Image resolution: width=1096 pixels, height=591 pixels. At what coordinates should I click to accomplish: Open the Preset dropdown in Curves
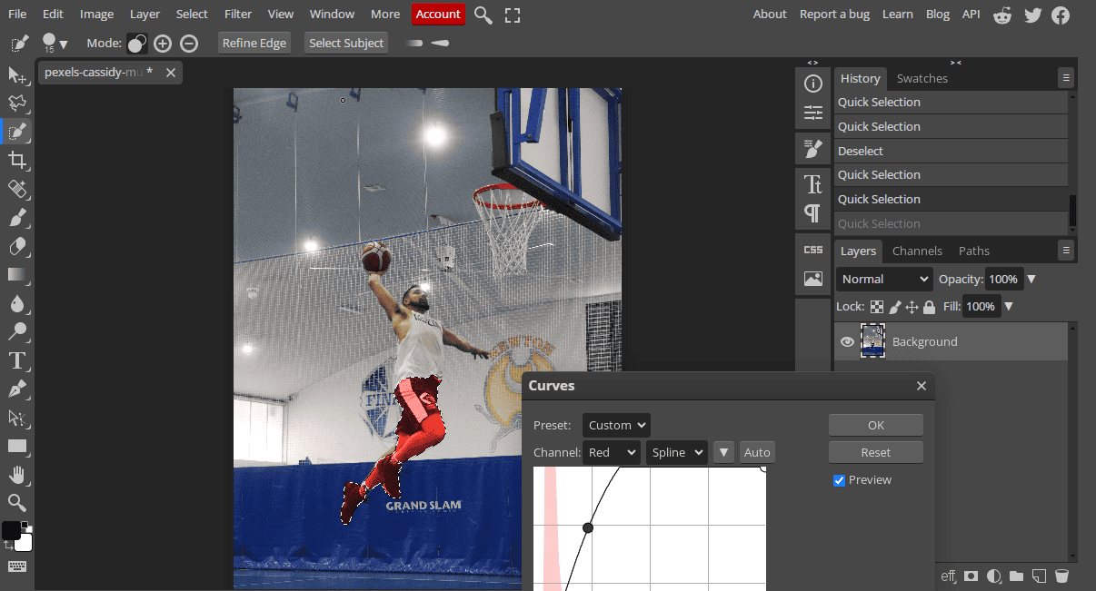tap(616, 425)
